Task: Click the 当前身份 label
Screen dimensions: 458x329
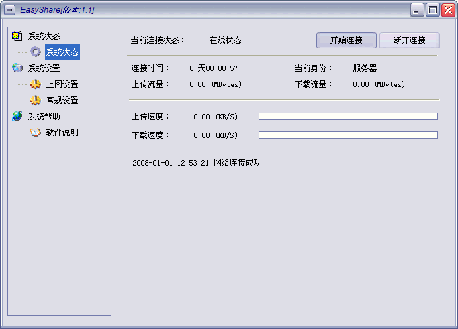Action: coord(313,68)
